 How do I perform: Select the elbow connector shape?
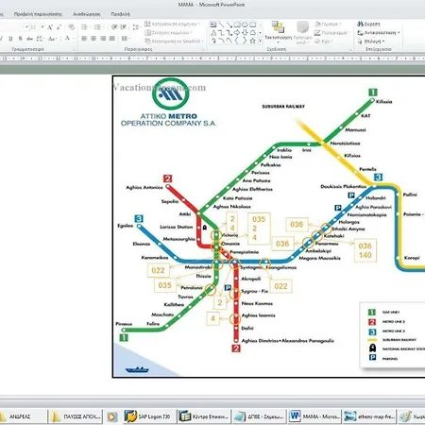(x=221, y=33)
